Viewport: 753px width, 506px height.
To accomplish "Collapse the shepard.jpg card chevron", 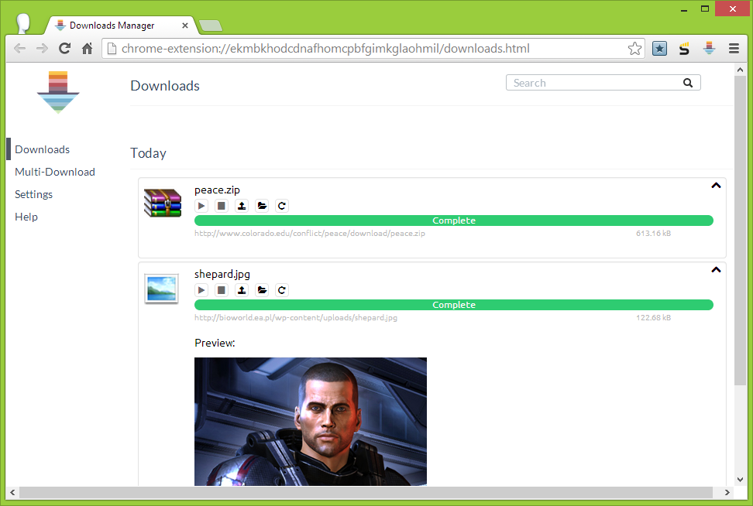I will coord(716,270).
